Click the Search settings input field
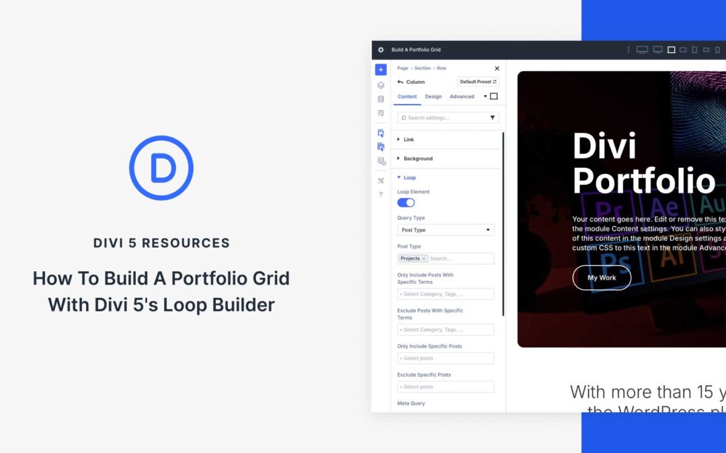The image size is (726, 453). [x=444, y=118]
